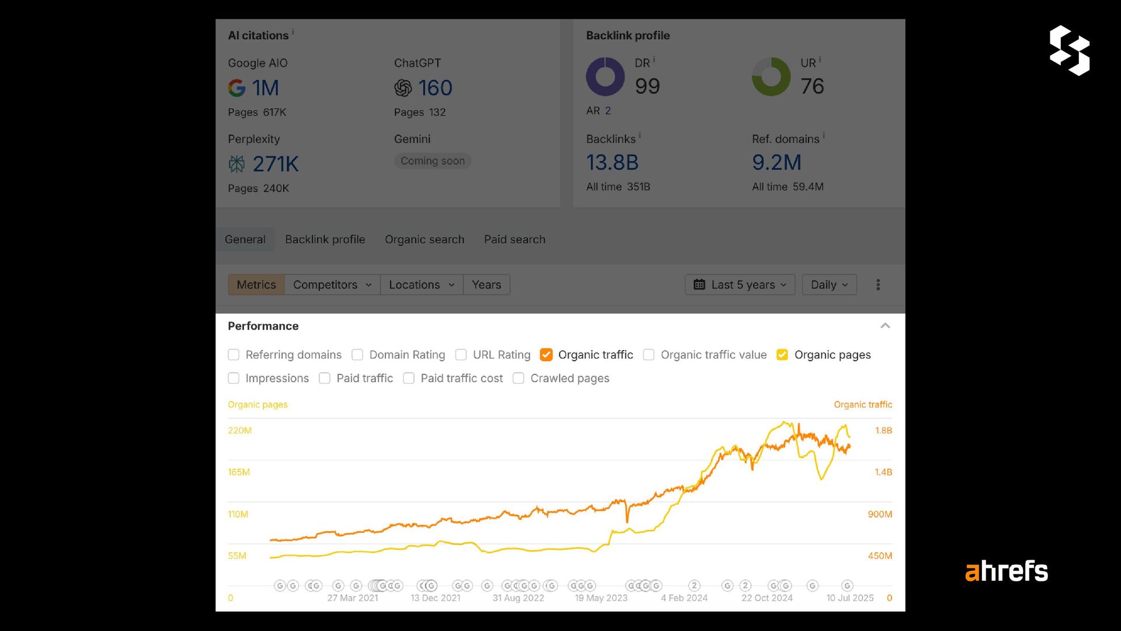1121x631 pixels.
Task: Open the Locations dropdown
Action: point(422,285)
